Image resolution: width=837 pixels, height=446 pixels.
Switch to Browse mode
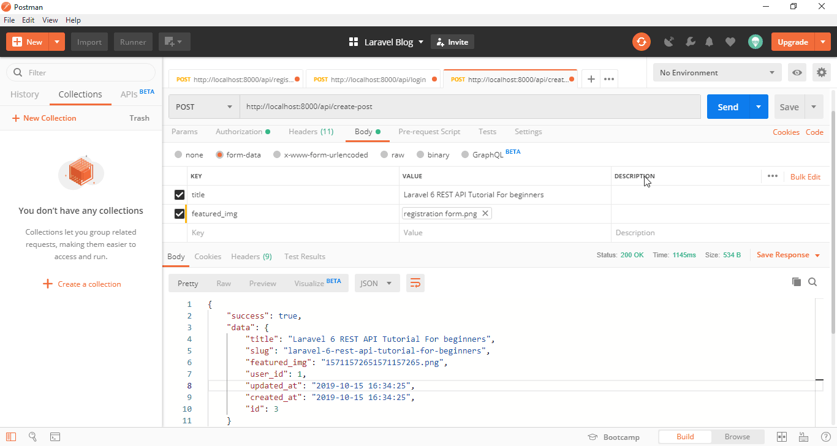(x=737, y=437)
